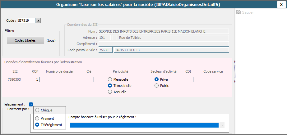Choose Virement payment option
The width and height of the screenshot is (287, 135).
[37, 119]
